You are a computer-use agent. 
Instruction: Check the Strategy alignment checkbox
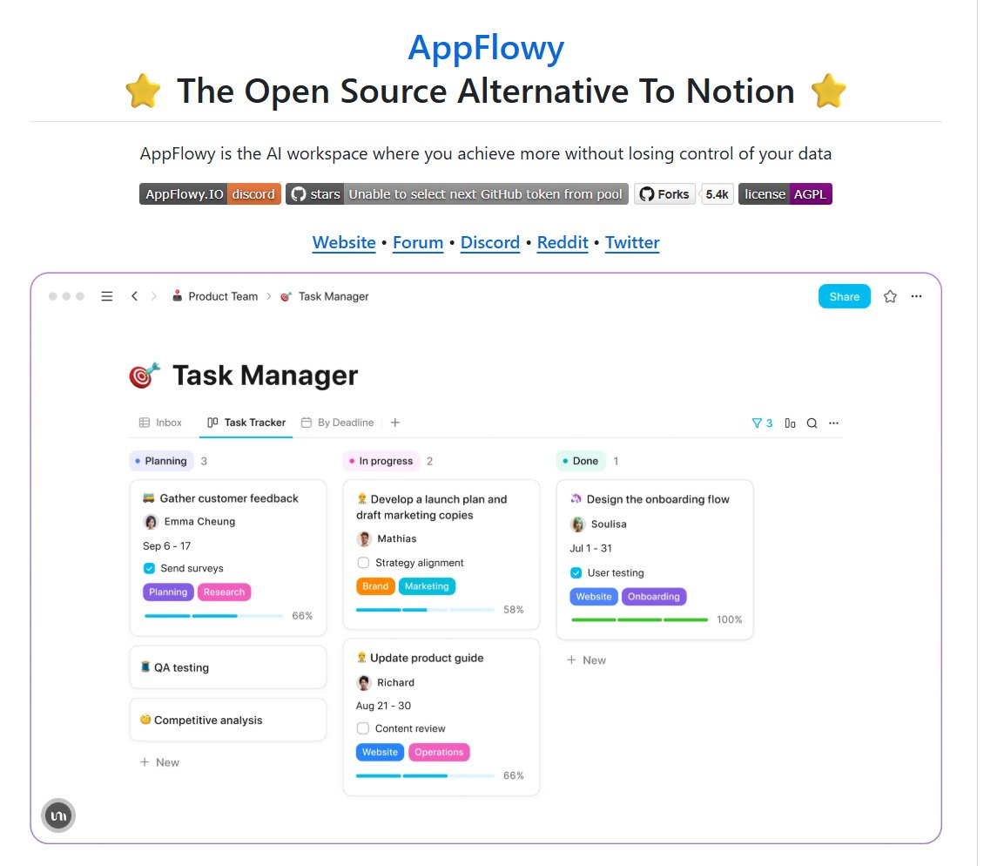(x=363, y=563)
